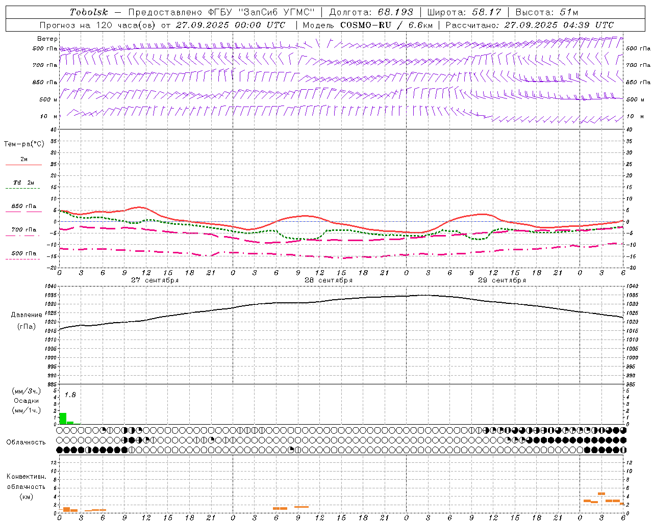Click the tall green precipitation bar
The image size is (653, 522).
63,419
